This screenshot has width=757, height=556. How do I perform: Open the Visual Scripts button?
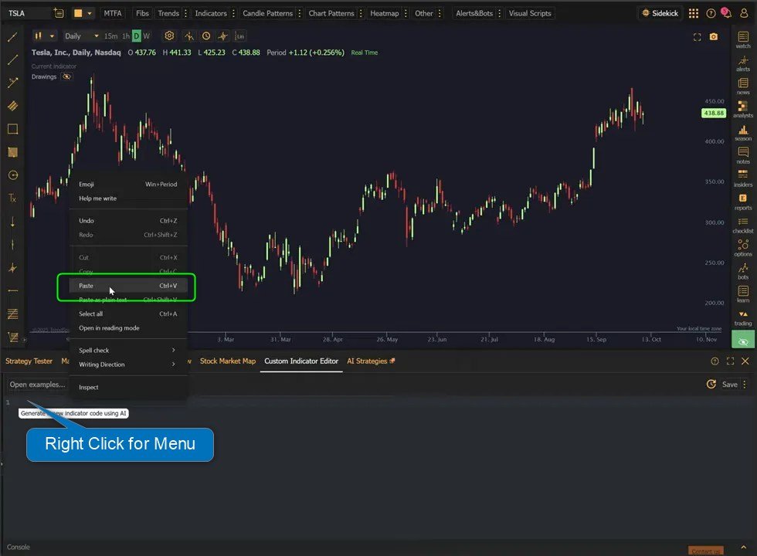(x=530, y=14)
